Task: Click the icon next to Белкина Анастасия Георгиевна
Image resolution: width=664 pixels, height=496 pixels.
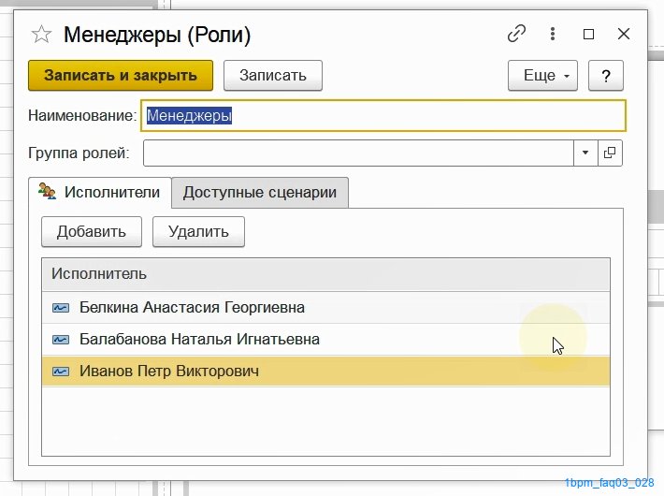Action: click(61, 307)
